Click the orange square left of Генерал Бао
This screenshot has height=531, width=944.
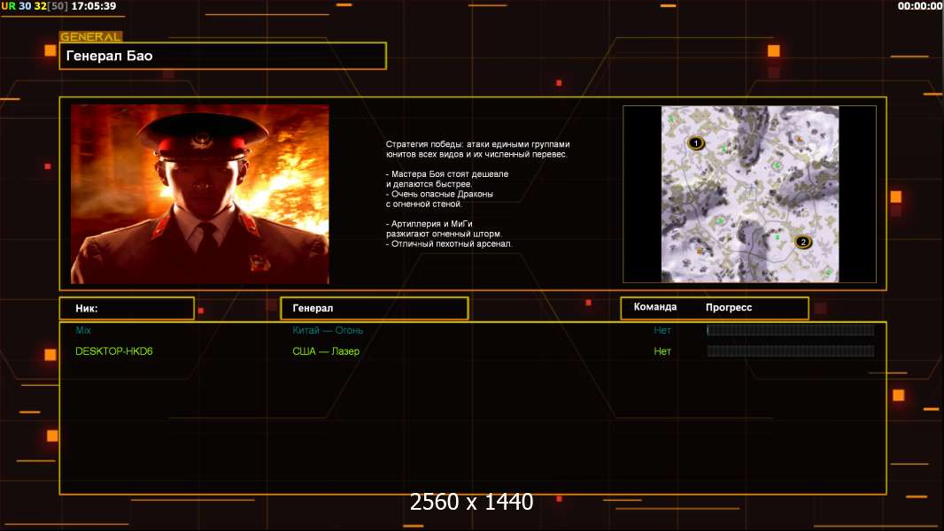(50, 50)
